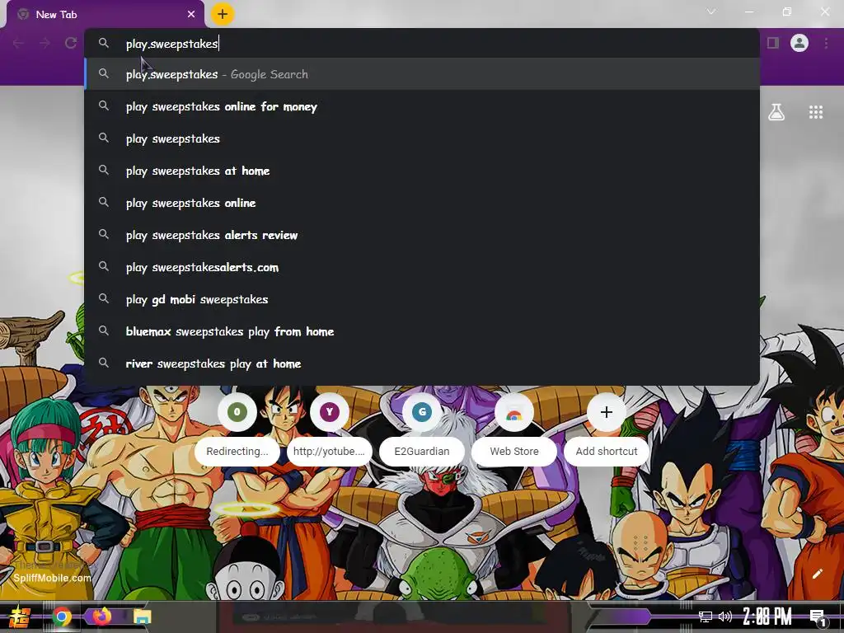Click the volume speaker icon in tray
Viewport: 844px width, 633px height.
725,617
